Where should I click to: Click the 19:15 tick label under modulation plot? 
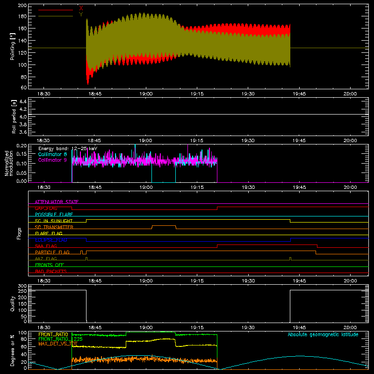pyautogui.click(x=197, y=187)
